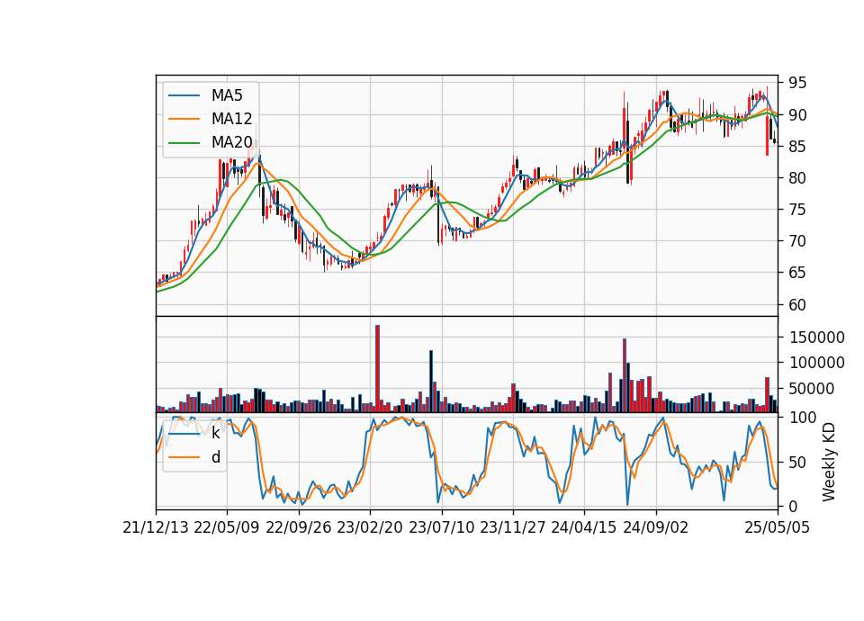
Task: Click the 22/05/09 date tick label
Action: pos(227,527)
